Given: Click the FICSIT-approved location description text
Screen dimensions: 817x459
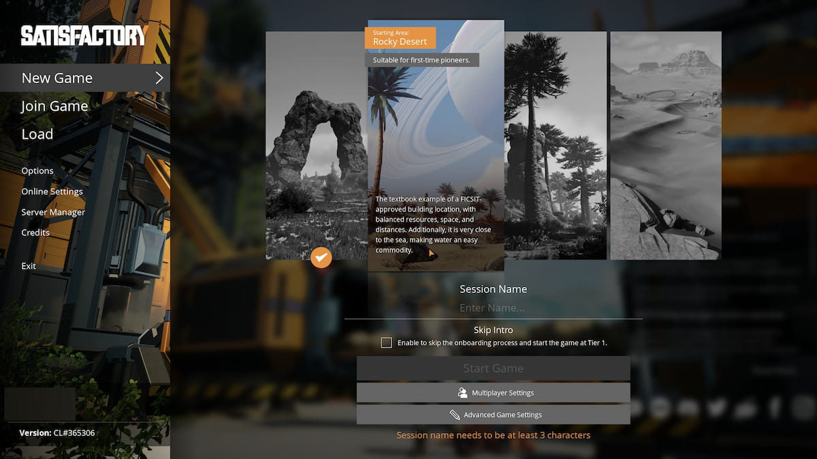Looking at the screenshot, I should click(x=434, y=224).
